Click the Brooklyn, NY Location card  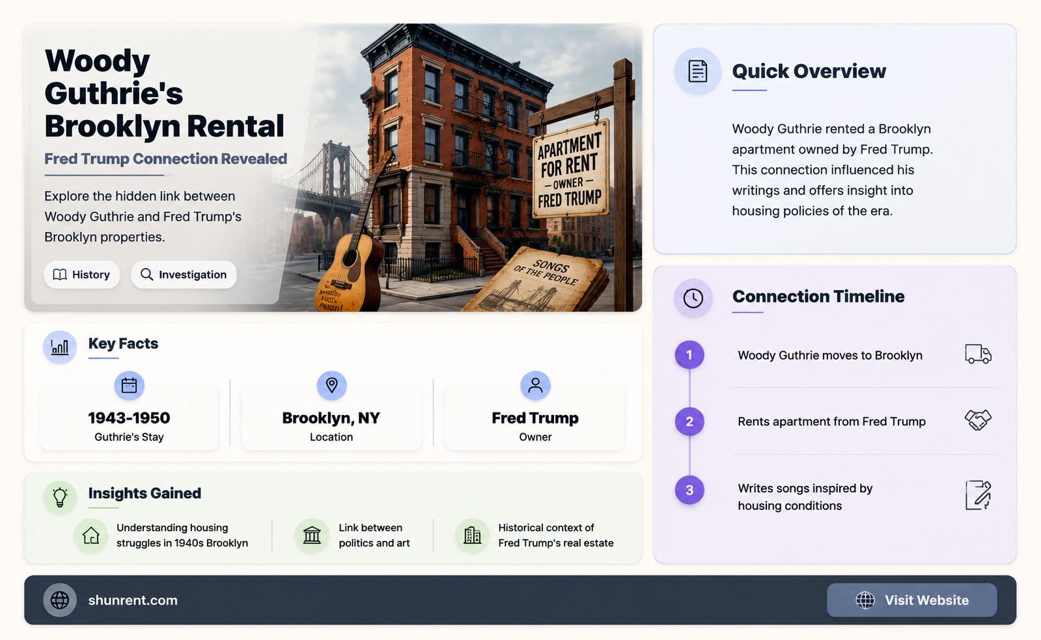331,418
